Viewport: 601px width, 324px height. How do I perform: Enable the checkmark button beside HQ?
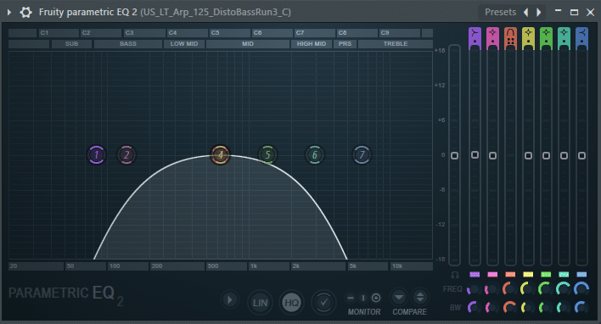[x=323, y=303]
